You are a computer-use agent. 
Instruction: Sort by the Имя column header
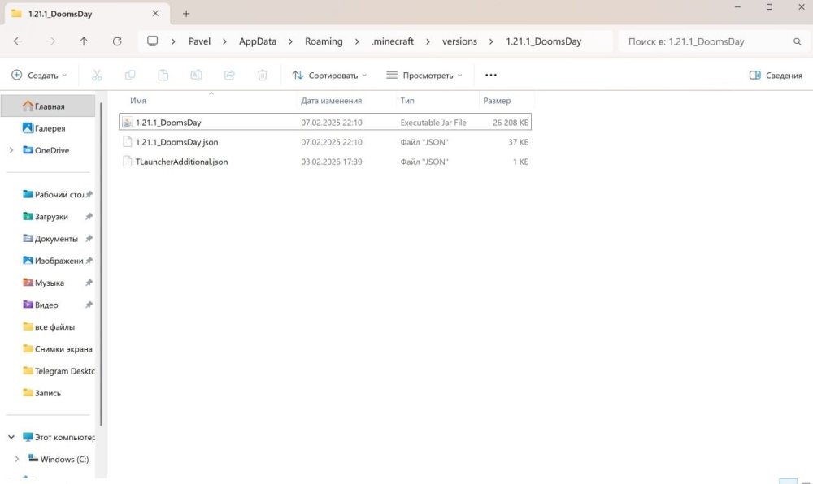138,101
